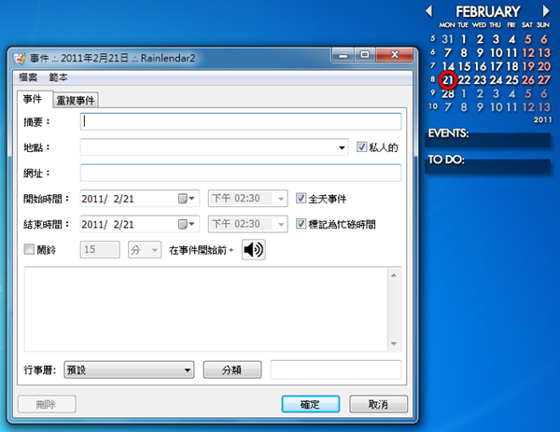
Task: Click the 2011 year label
Action: 542,119
